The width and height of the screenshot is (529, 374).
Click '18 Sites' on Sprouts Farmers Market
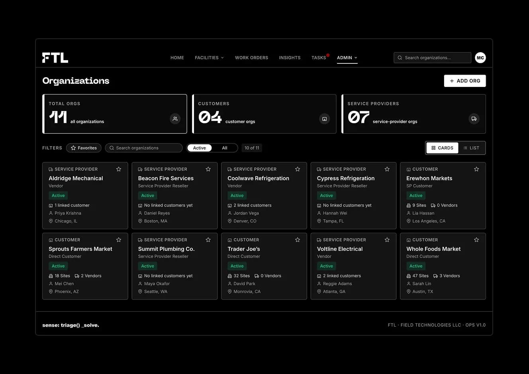point(62,276)
